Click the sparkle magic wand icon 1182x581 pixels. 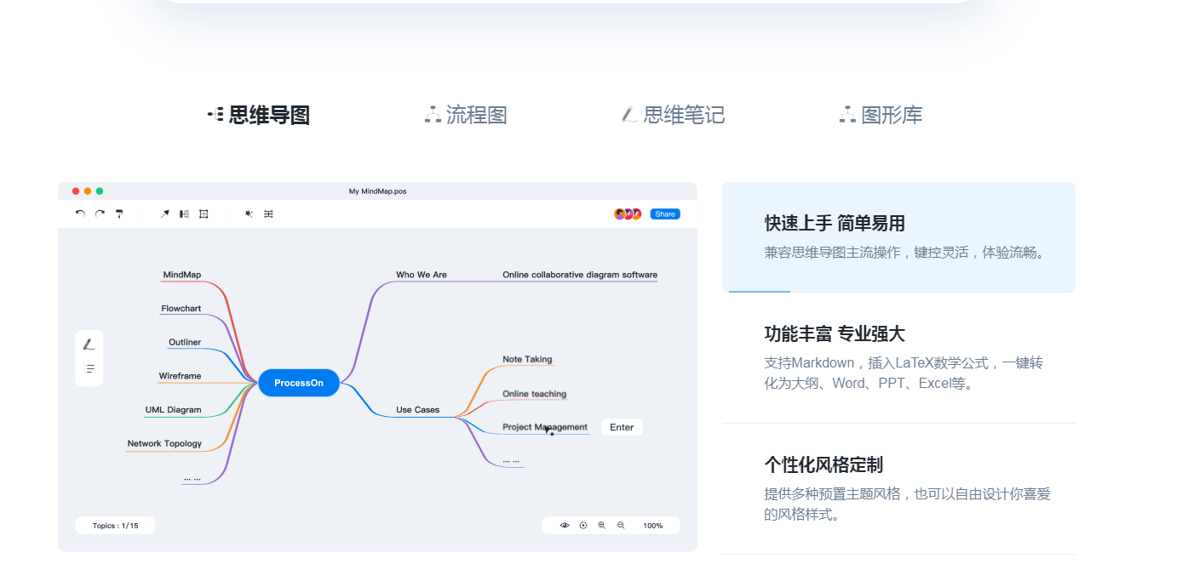(249, 214)
